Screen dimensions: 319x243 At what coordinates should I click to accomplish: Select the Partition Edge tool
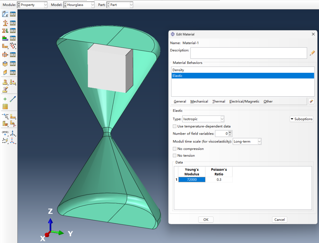(5, 116)
